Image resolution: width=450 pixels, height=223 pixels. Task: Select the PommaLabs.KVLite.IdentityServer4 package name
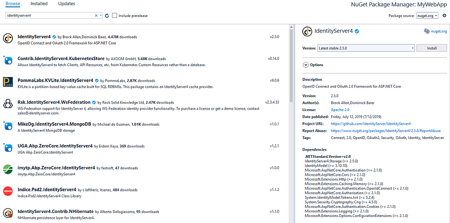[56, 80]
